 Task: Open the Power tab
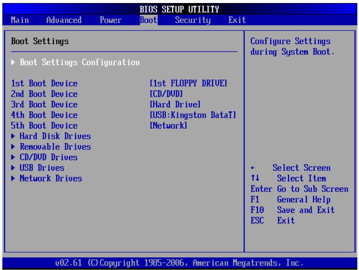[110, 20]
